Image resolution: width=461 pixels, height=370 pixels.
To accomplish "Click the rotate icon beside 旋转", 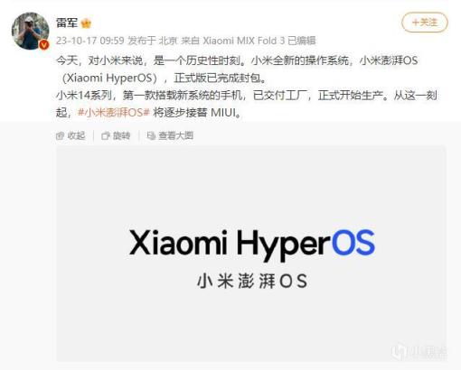I will [x=106, y=136].
